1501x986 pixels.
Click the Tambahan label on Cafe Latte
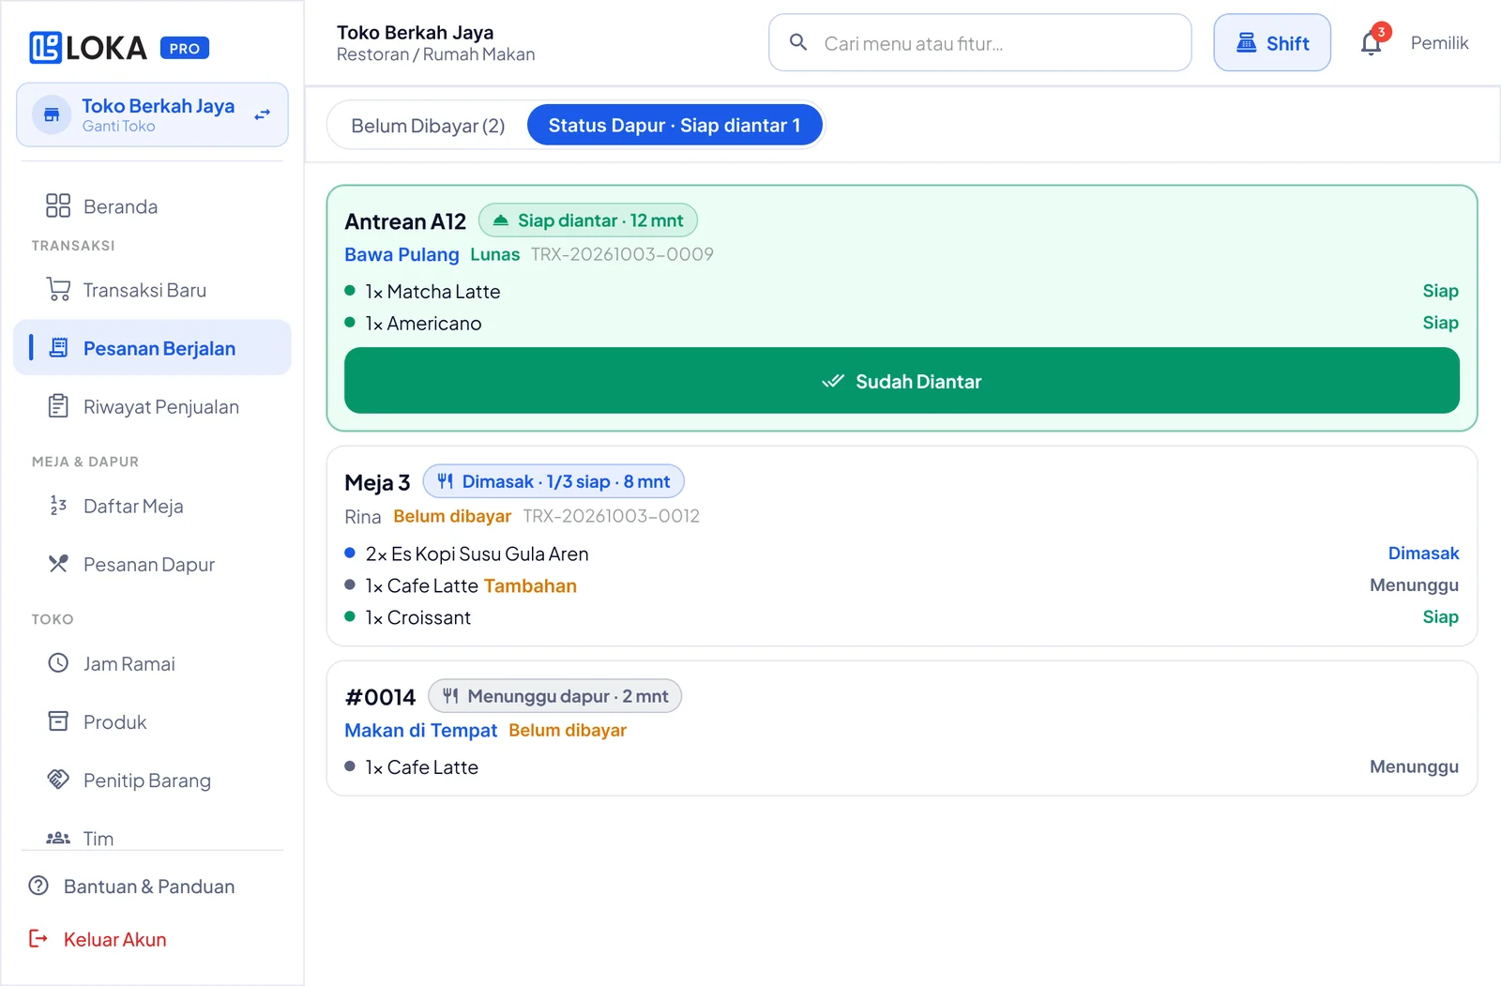coord(530,585)
